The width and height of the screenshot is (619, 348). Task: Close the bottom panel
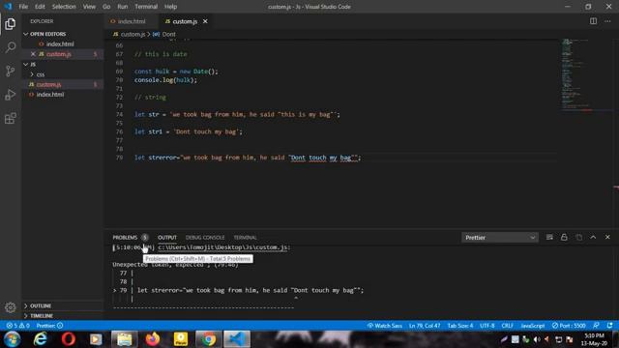coord(607,237)
